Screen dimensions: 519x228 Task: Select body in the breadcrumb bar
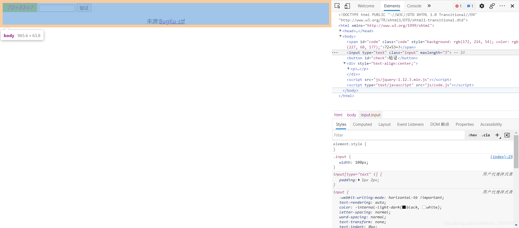point(351,115)
